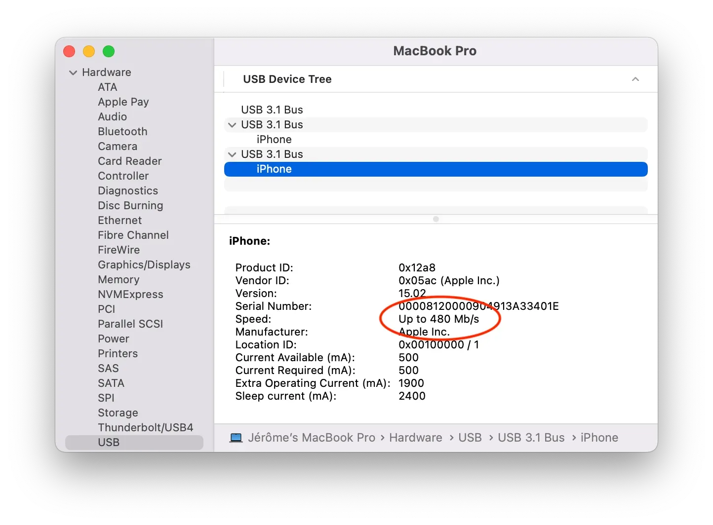Click the panel divider handle between sections
This screenshot has height=525, width=713.
436,219
